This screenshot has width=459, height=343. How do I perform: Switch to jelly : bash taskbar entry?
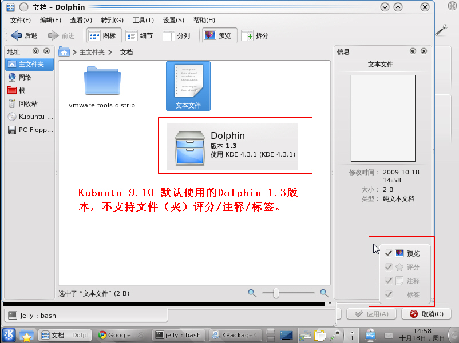179,335
